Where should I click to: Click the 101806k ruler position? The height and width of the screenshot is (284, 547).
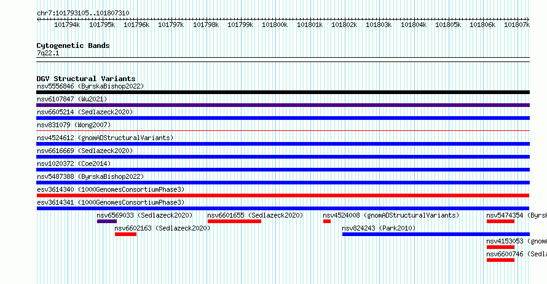point(482,25)
